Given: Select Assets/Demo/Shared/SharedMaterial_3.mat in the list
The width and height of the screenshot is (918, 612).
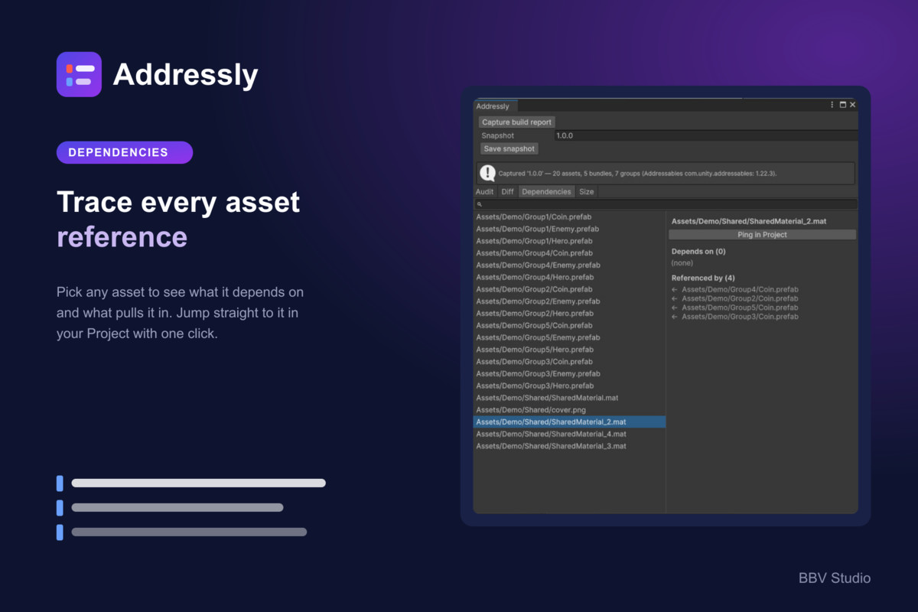Looking at the screenshot, I should (569, 446).
